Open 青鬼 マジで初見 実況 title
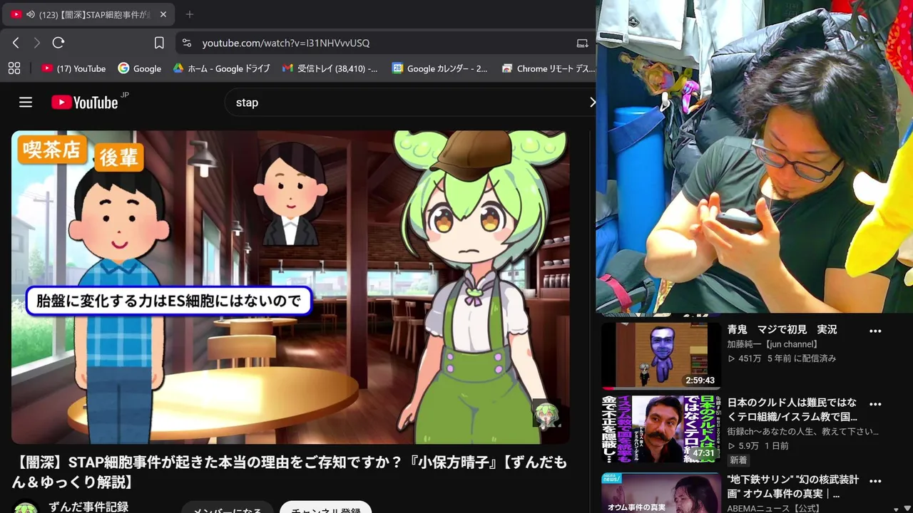Image resolution: width=913 pixels, height=513 pixels. coord(782,330)
